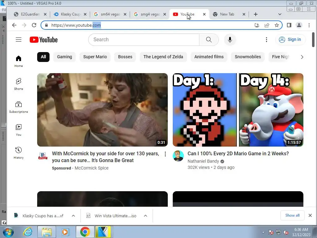The width and height of the screenshot is (317, 238).
Task: Click browser forward arrow
Action: tap(24, 25)
